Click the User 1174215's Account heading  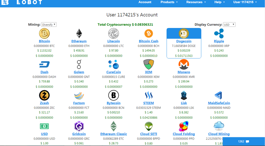132,15
